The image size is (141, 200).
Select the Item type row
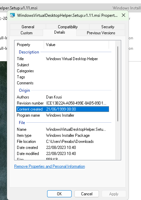pyautogui.click(x=63, y=135)
